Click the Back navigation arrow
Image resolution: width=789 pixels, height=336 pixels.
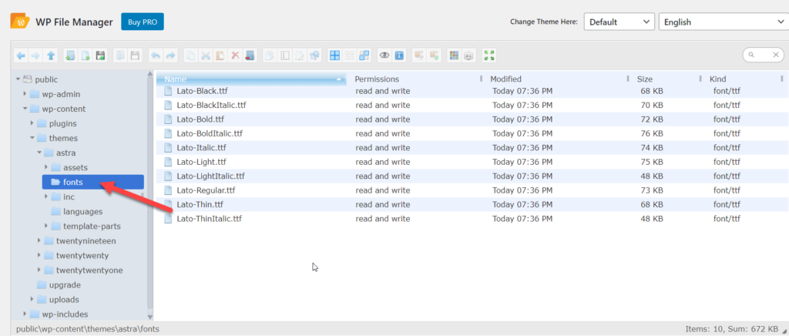pos(21,55)
